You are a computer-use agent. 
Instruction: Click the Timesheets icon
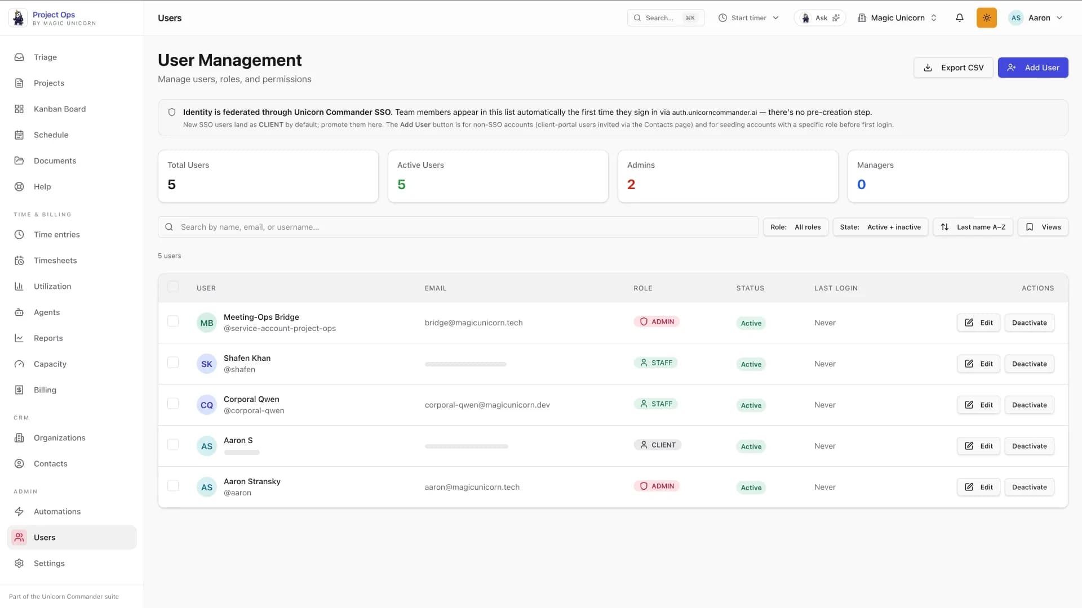19,261
